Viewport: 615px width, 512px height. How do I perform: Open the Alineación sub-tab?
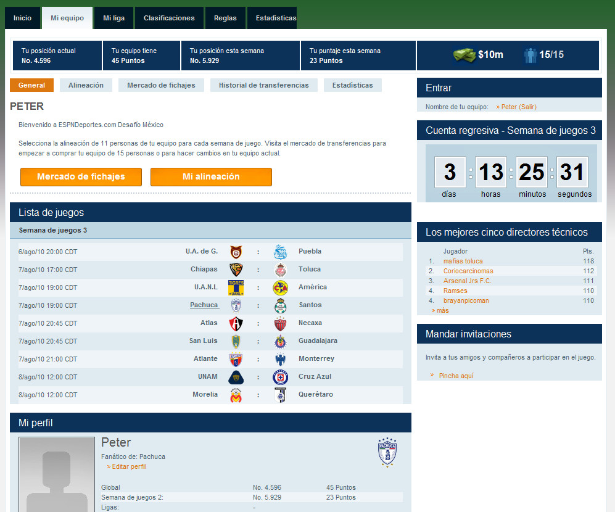86,85
